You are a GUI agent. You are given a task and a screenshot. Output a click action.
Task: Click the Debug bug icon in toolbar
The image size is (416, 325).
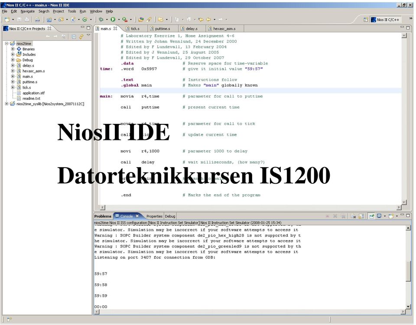(101, 19)
